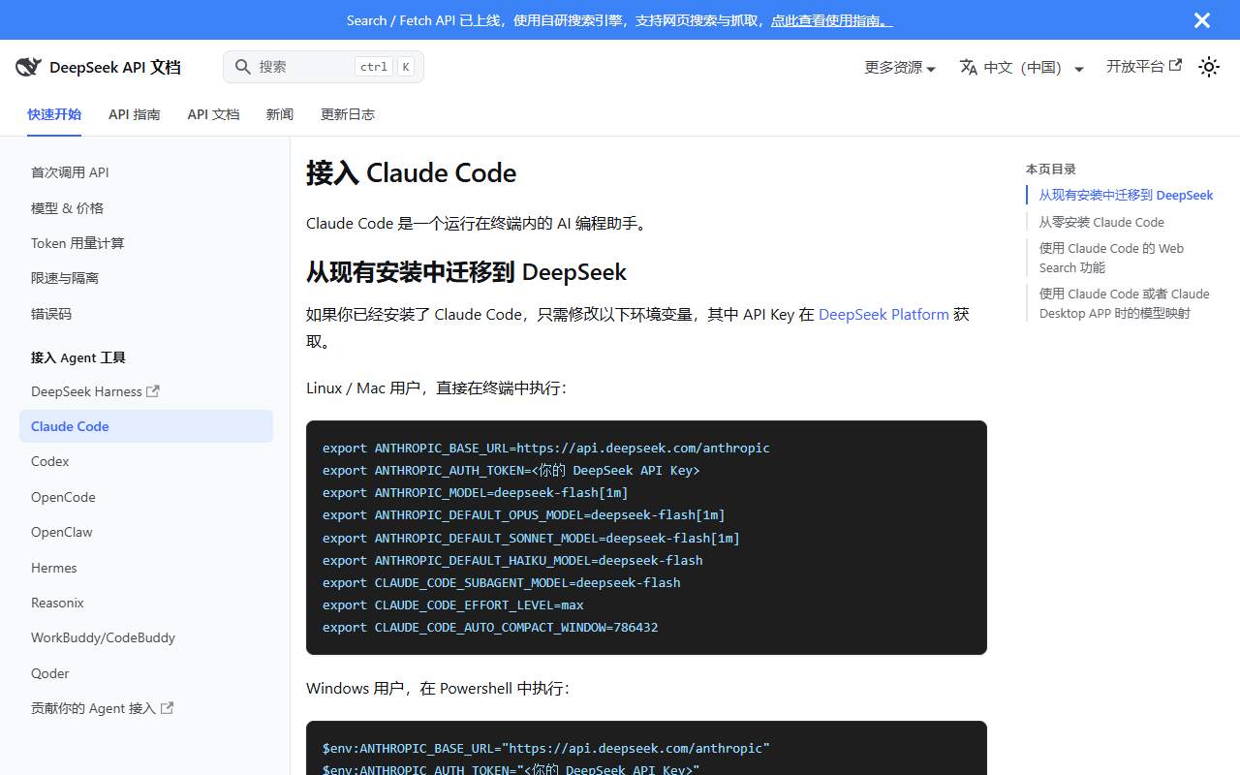The image size is (1240, 775).
Task: Select 模型 & 价格 in the sidebar
Action: point(67,207)
